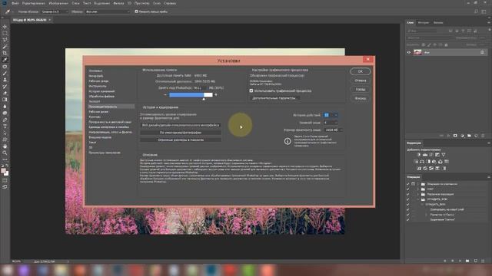Select 'Интерфейс' in preferences list

96,76
